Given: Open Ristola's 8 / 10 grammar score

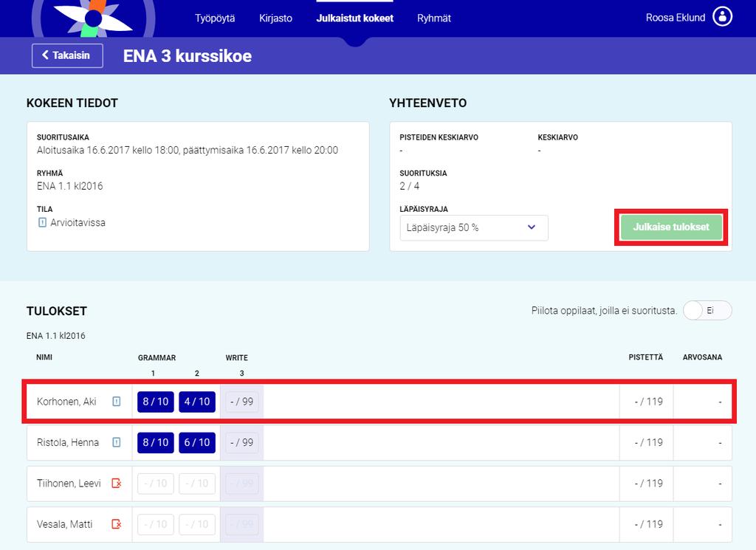Looking at the screenshot, I should (x=155, y=442).
